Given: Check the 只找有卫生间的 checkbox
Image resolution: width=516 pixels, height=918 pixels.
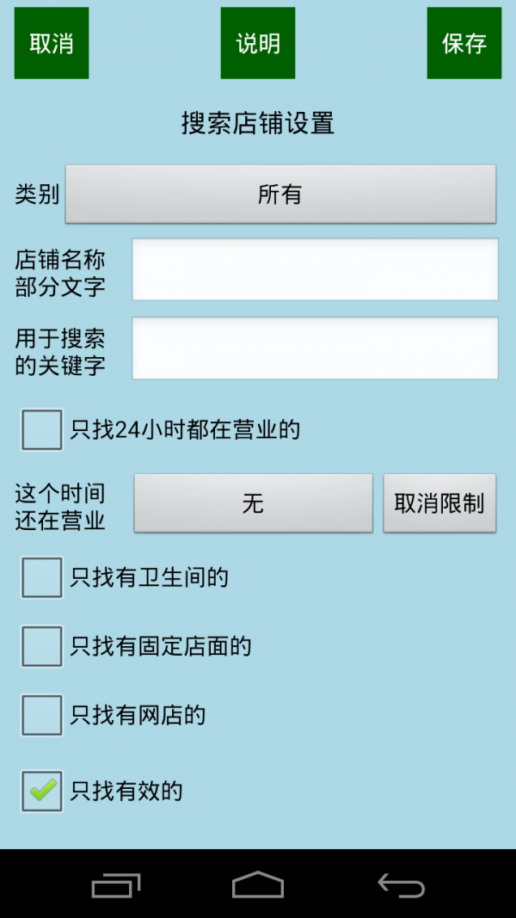Looking at the screenshot, I should pyautogui.click(x=42, y=577).
